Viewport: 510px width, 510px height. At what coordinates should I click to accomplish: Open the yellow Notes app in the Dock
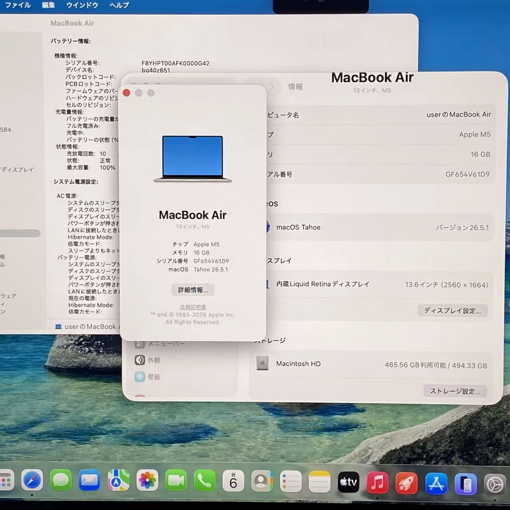(x=320, y=482)
